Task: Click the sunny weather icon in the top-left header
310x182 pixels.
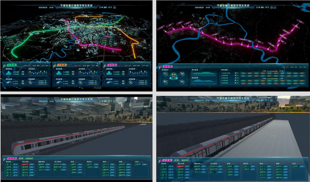Action: pos(100,7)
